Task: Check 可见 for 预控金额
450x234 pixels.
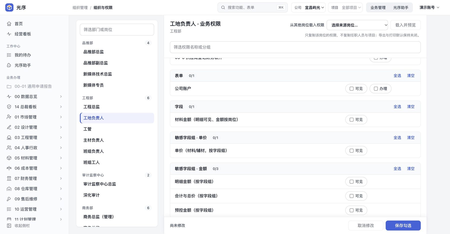Action: [x=351, y=210]
